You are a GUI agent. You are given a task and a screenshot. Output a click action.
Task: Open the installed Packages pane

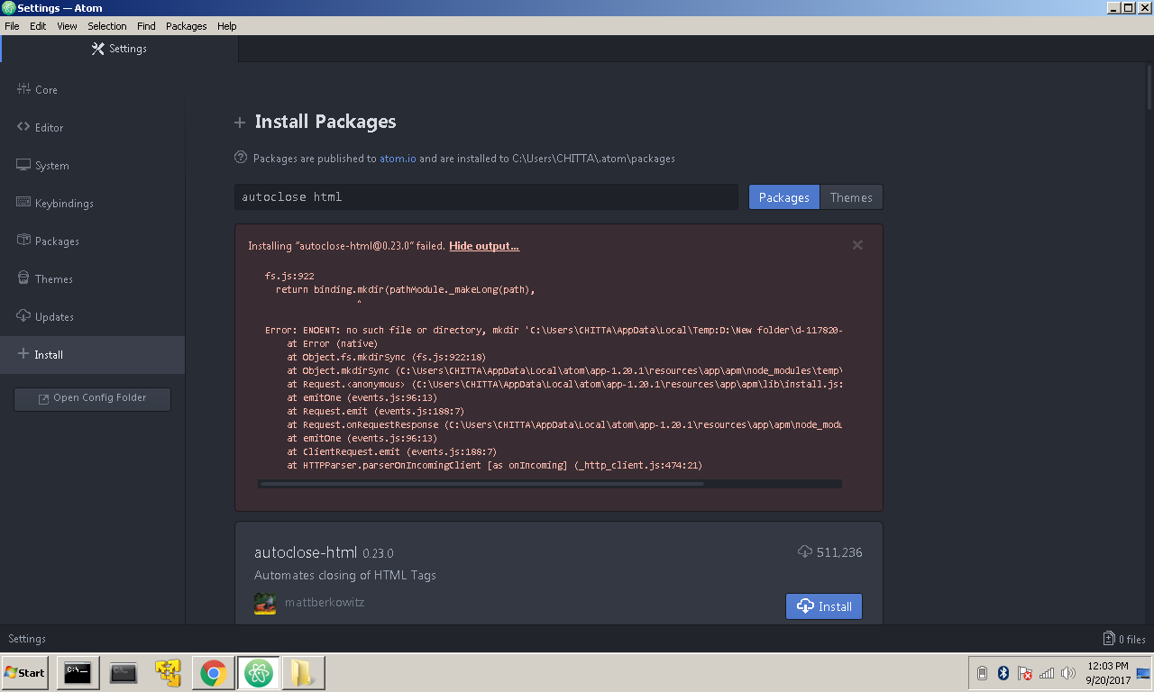[x=57, y=241]
